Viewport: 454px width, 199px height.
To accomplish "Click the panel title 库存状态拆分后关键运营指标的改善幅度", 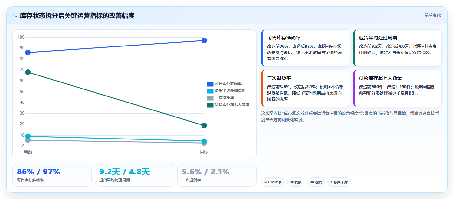I will (x=77, y=16).
